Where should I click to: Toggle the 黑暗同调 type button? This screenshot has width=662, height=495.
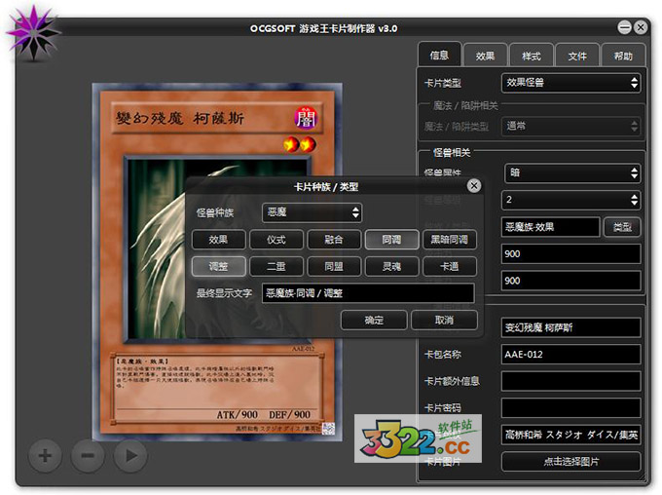coord(450,240)
